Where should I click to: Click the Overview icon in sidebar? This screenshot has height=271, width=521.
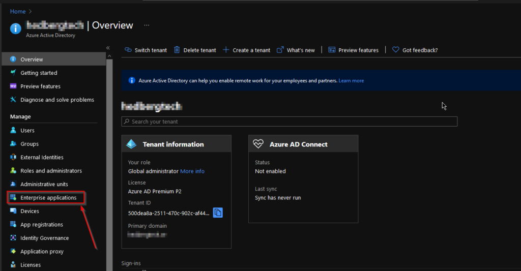(x=13, y=59)
